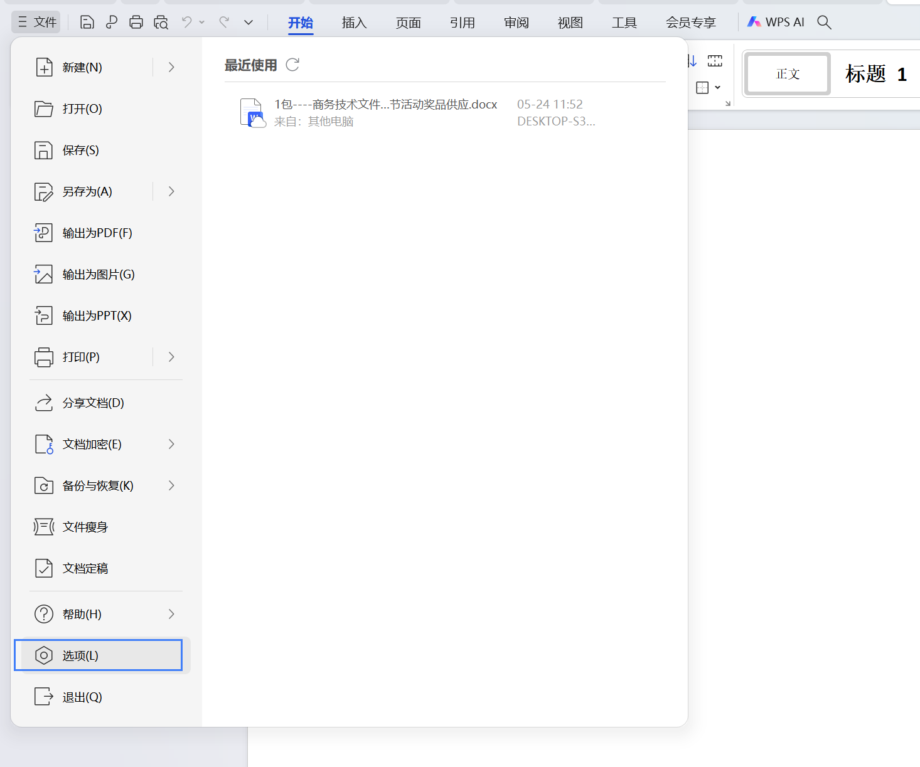Click the Print Preview quick toolbar icon
This screenshot has height=767, width=920.
(x=161, y=23)
